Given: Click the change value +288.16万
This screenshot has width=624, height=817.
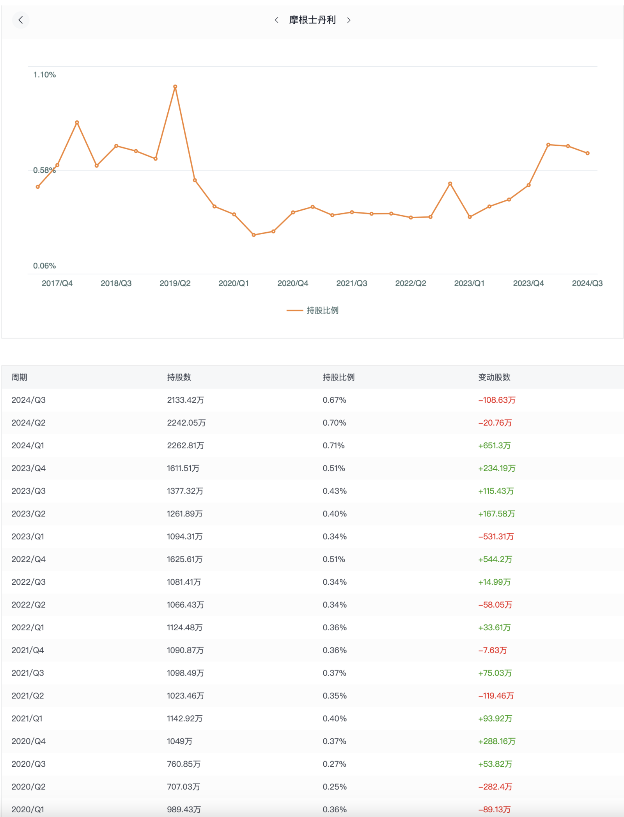Looking at the screenshot, I should point(497,741).
